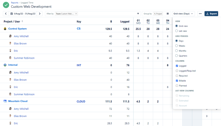Screen dimensions: 221x126
Task: Open the three-dots more options menu
Action: [x=200, y=14]
